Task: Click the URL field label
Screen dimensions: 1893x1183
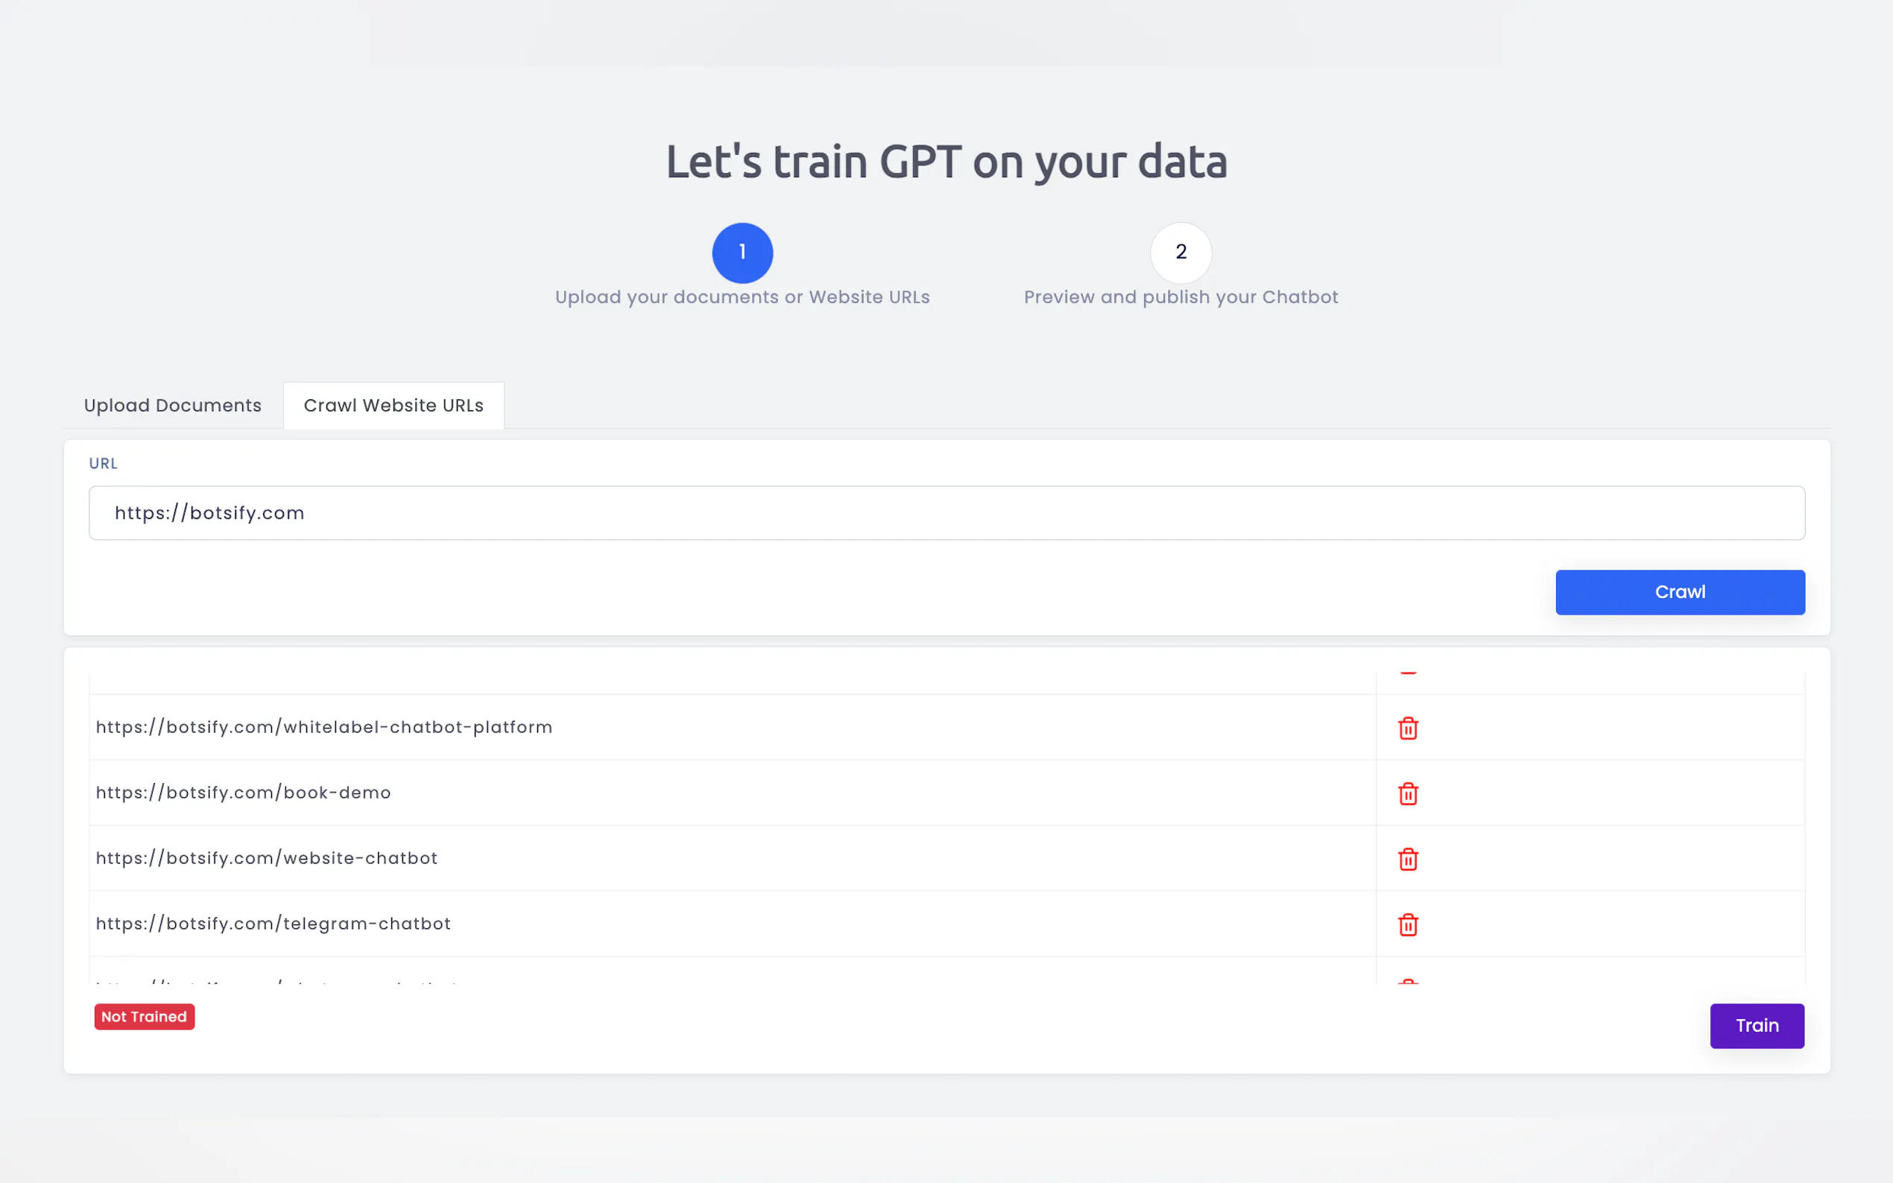Action: pos(104,463)
